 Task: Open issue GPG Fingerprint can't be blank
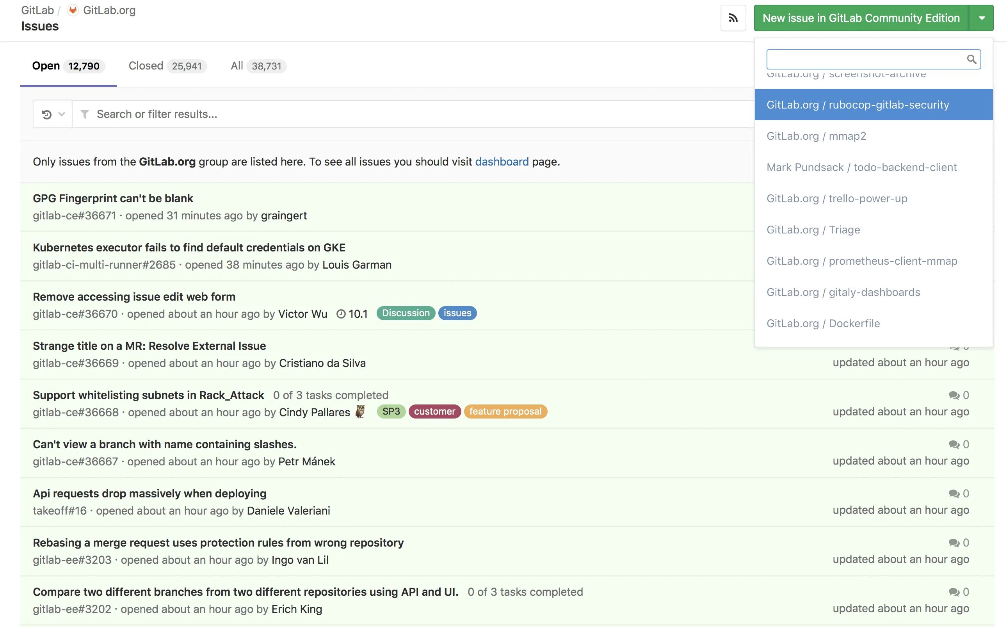113,198
